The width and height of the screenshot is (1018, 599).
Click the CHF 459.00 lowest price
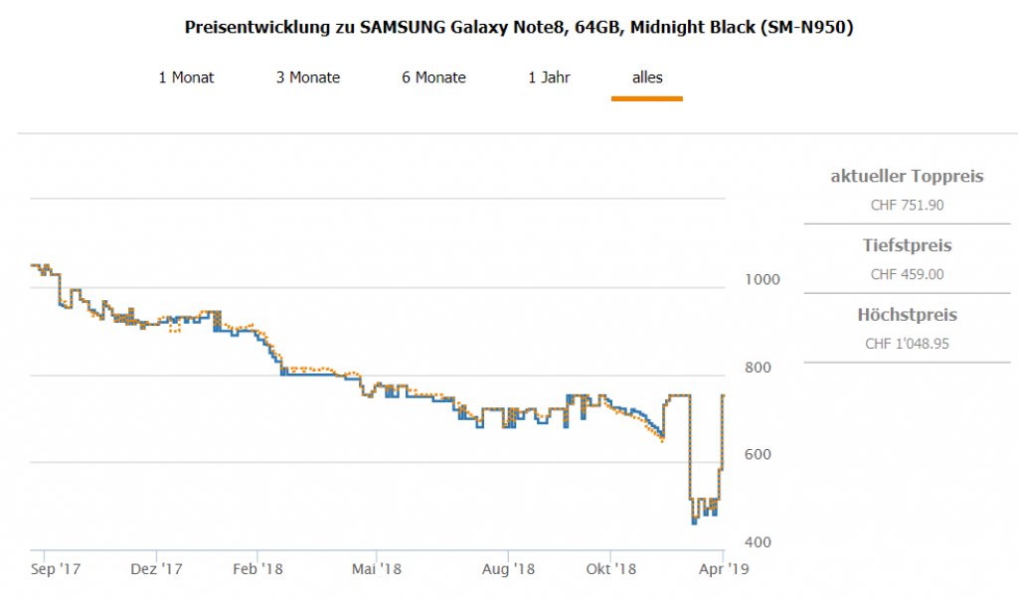click(x=907, y=274)
